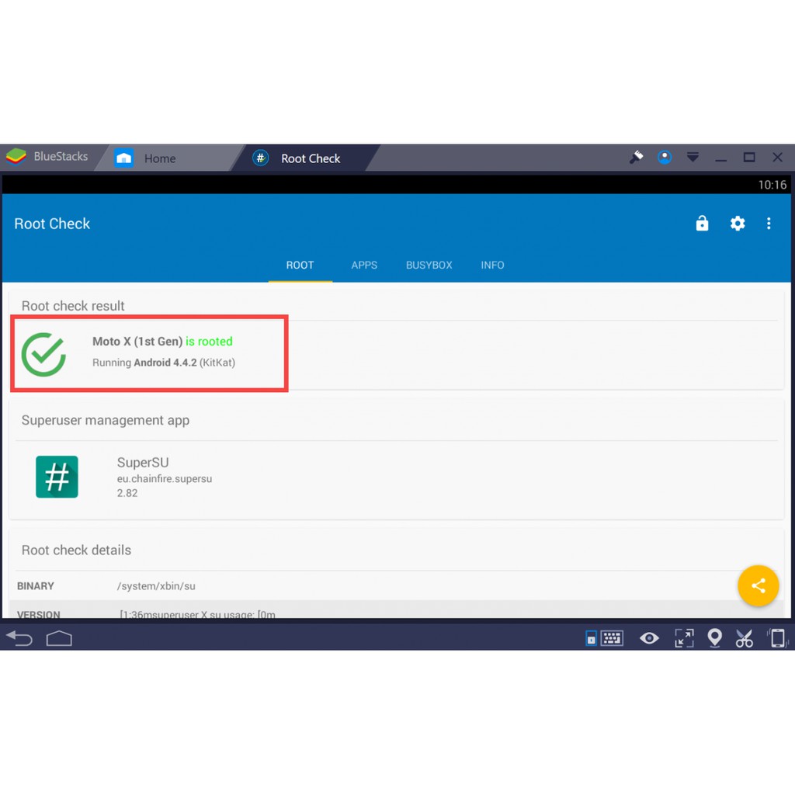This screenshot has height=795, width=795.
Task: Click the BlueStacks logo icon
Action: (x=16, y=157)
